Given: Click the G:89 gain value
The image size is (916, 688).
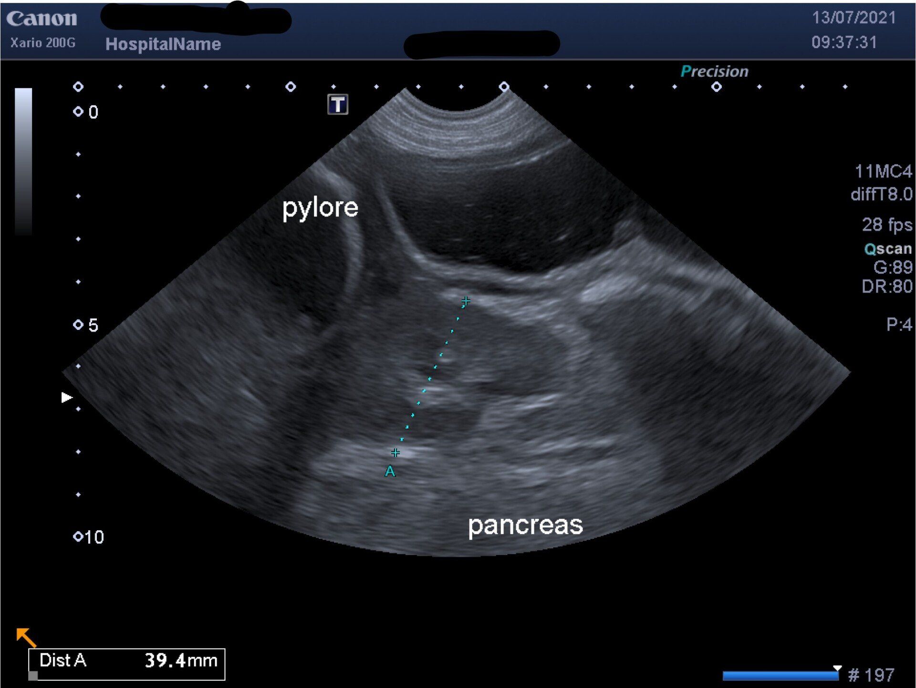Looking at the screenshot, I should 893,267.
